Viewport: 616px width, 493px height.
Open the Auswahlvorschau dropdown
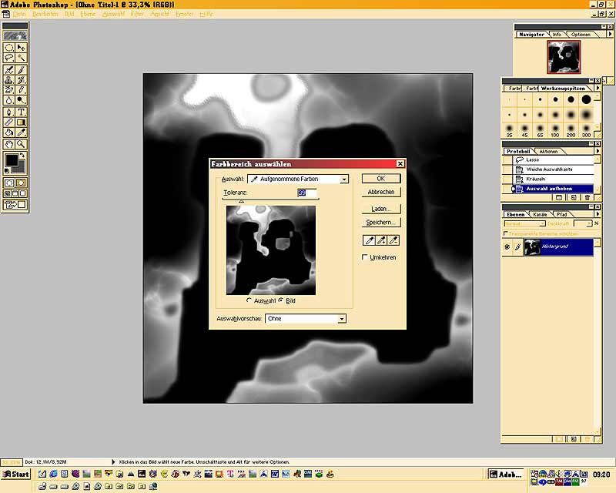tap(342, 318)
